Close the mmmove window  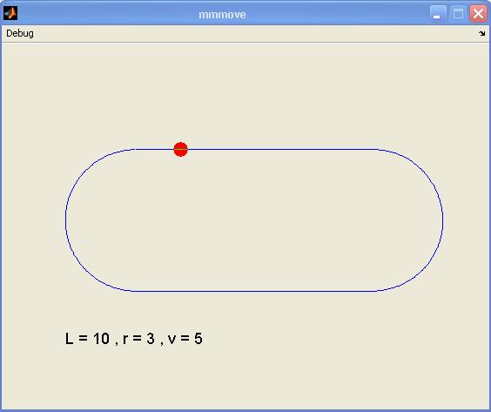pos(478,13)
